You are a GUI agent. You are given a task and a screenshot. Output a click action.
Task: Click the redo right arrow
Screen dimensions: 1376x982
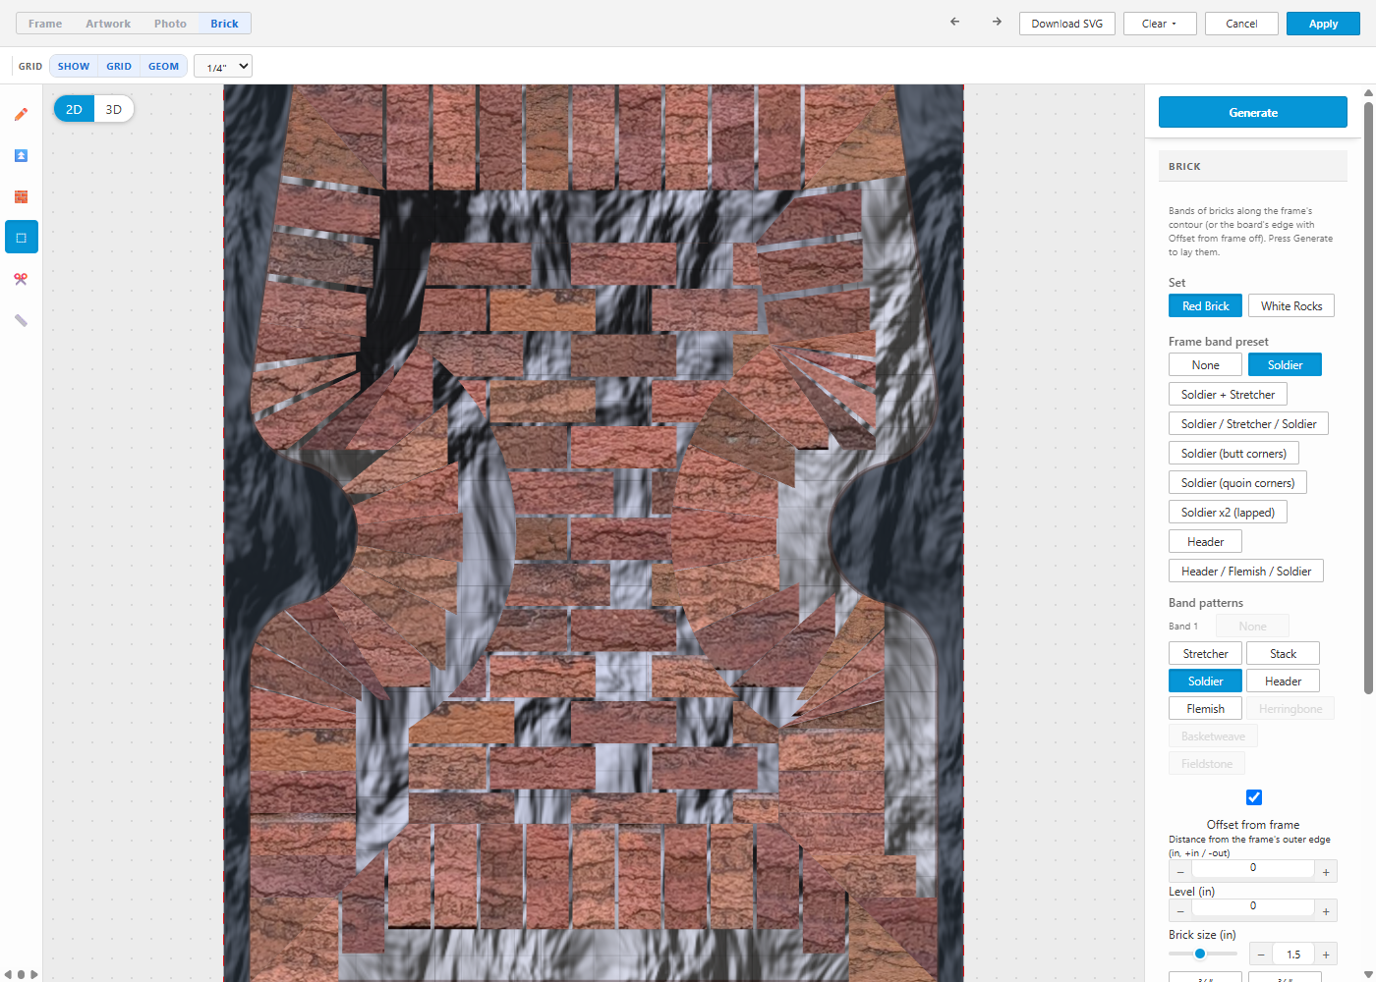coord(997,22)
